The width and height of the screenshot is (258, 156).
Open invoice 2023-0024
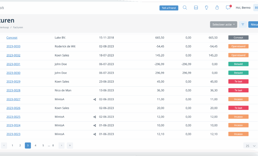[x=13, y=125]
